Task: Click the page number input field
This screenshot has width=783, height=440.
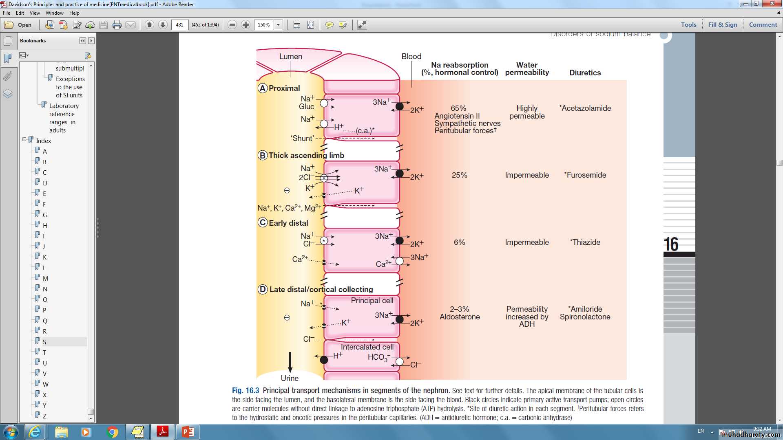Action: click(x=180, y=25)
